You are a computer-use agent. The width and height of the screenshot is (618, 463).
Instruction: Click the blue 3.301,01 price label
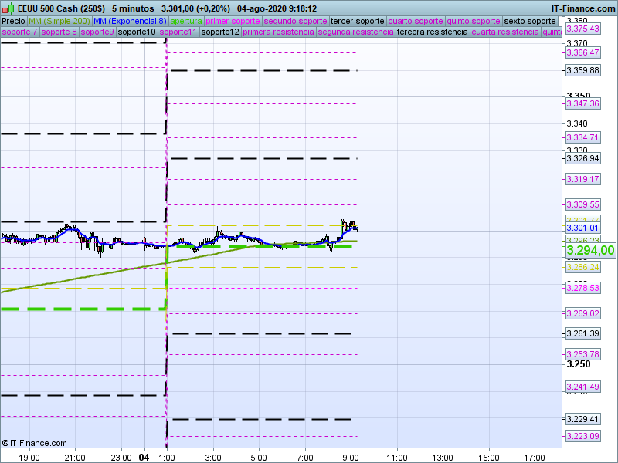coord(582,228)
